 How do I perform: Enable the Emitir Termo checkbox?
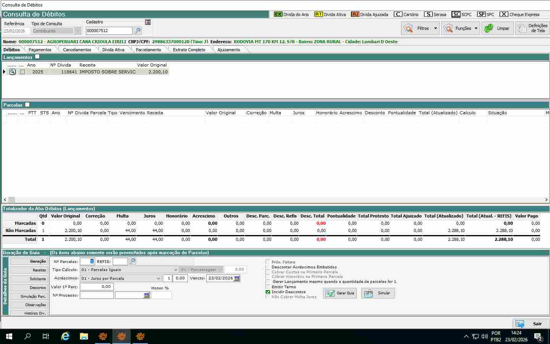[x=268, y=287]
